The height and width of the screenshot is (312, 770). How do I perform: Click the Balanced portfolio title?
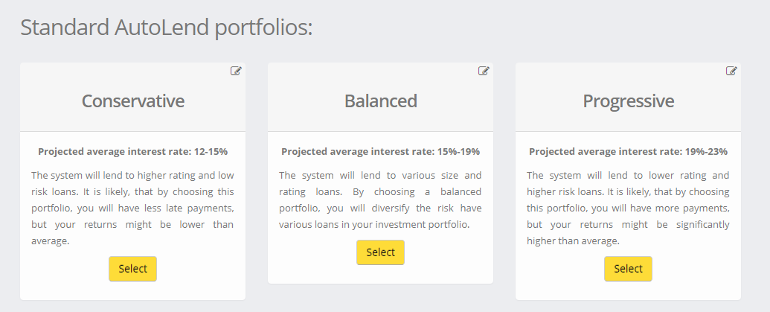[x=380, y=101]
